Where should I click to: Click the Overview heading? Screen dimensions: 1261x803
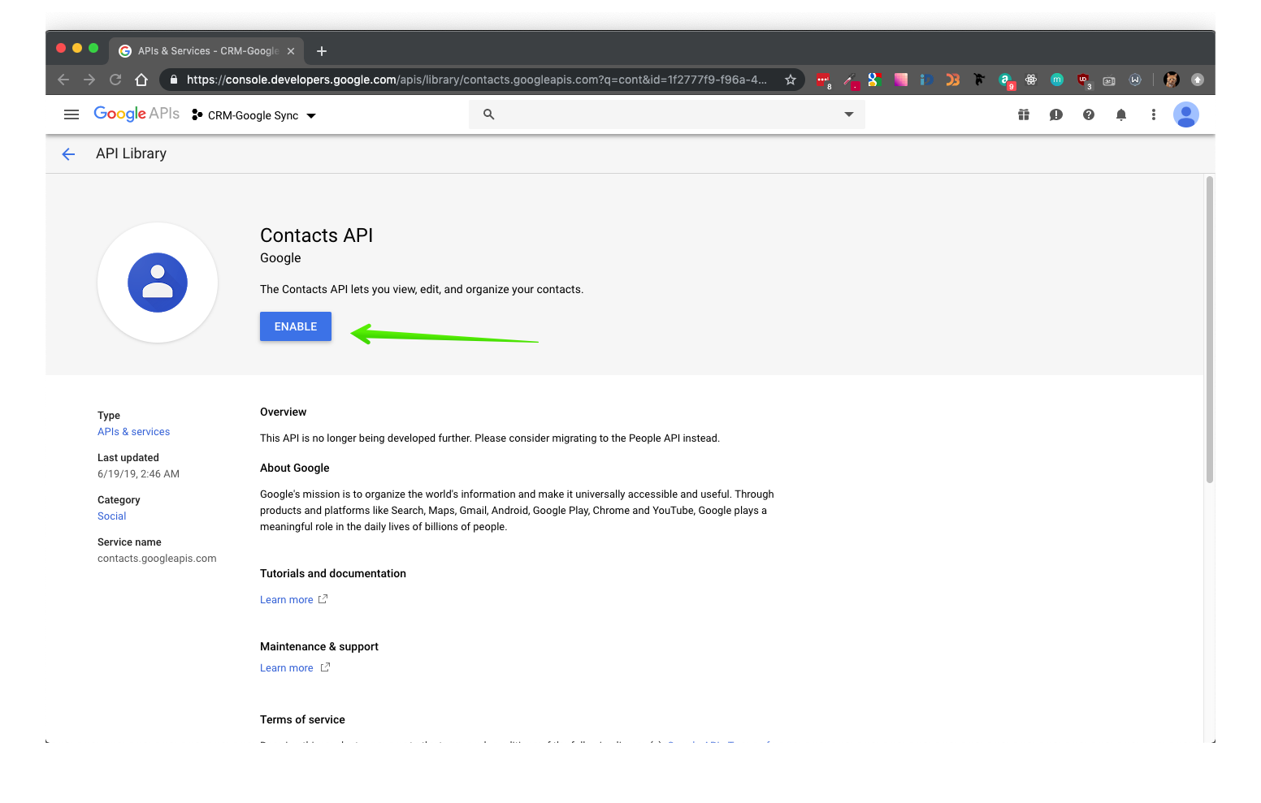click(283, 412)
